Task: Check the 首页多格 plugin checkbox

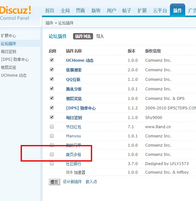Action: point(52,154)
